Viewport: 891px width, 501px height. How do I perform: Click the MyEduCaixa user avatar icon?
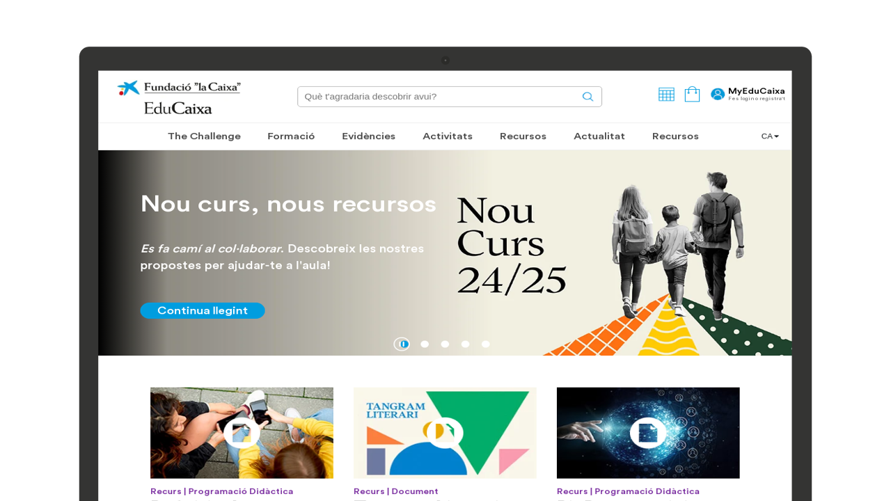(x=718, y=94)
